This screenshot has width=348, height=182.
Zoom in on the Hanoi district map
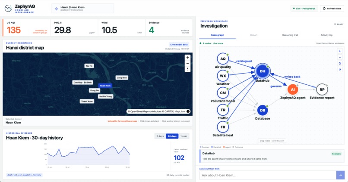point(187,58)
